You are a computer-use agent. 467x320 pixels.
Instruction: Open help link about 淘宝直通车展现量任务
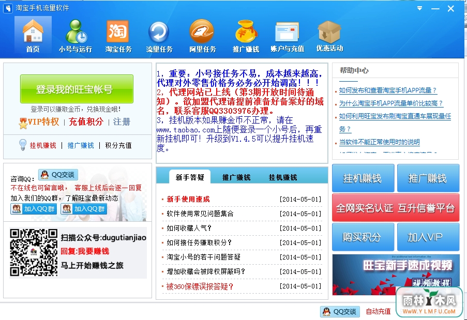[395, 123]
